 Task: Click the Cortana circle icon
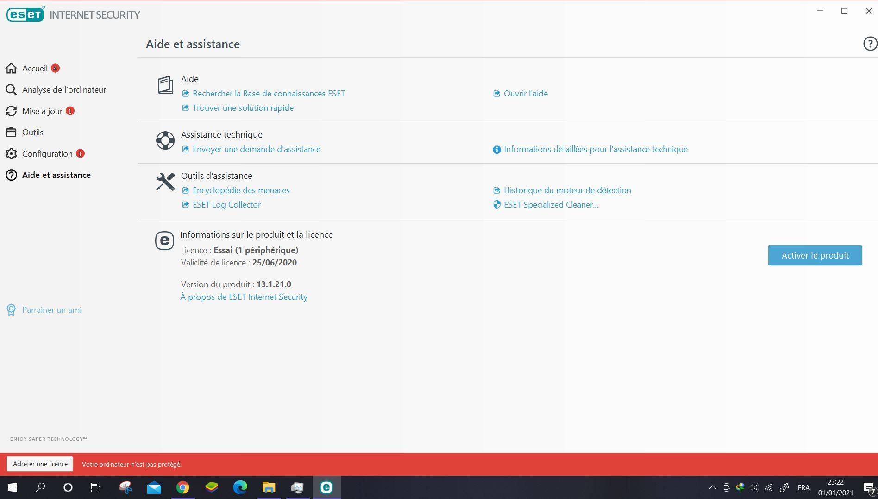coord(68,487)
